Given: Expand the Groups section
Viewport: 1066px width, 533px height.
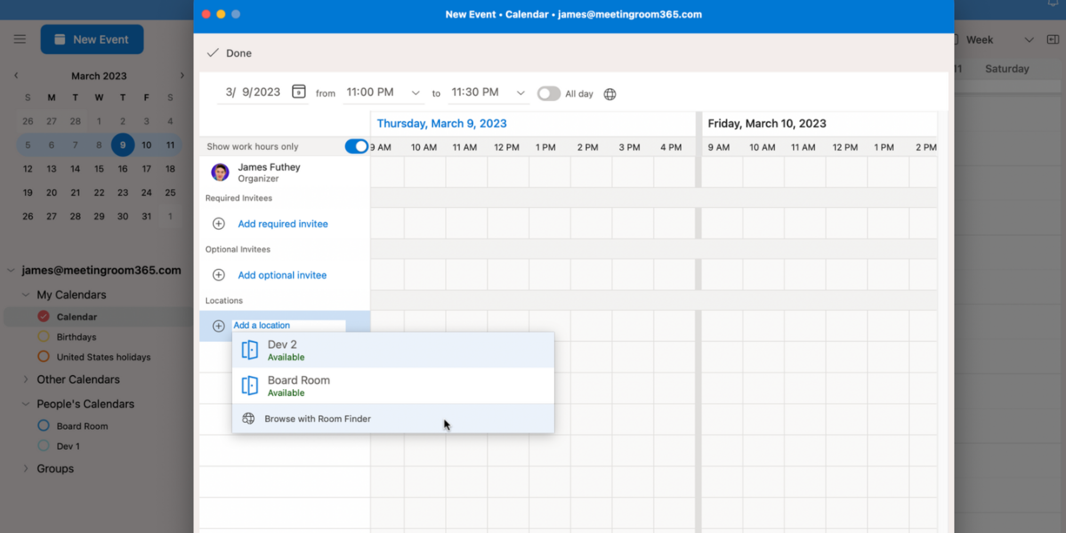Looking at the screenshot, I should pyautogui.click(x=26, y=469).
